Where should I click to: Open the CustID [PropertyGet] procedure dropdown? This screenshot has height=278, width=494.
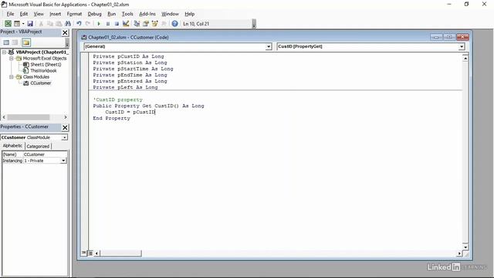click(462, 46)
